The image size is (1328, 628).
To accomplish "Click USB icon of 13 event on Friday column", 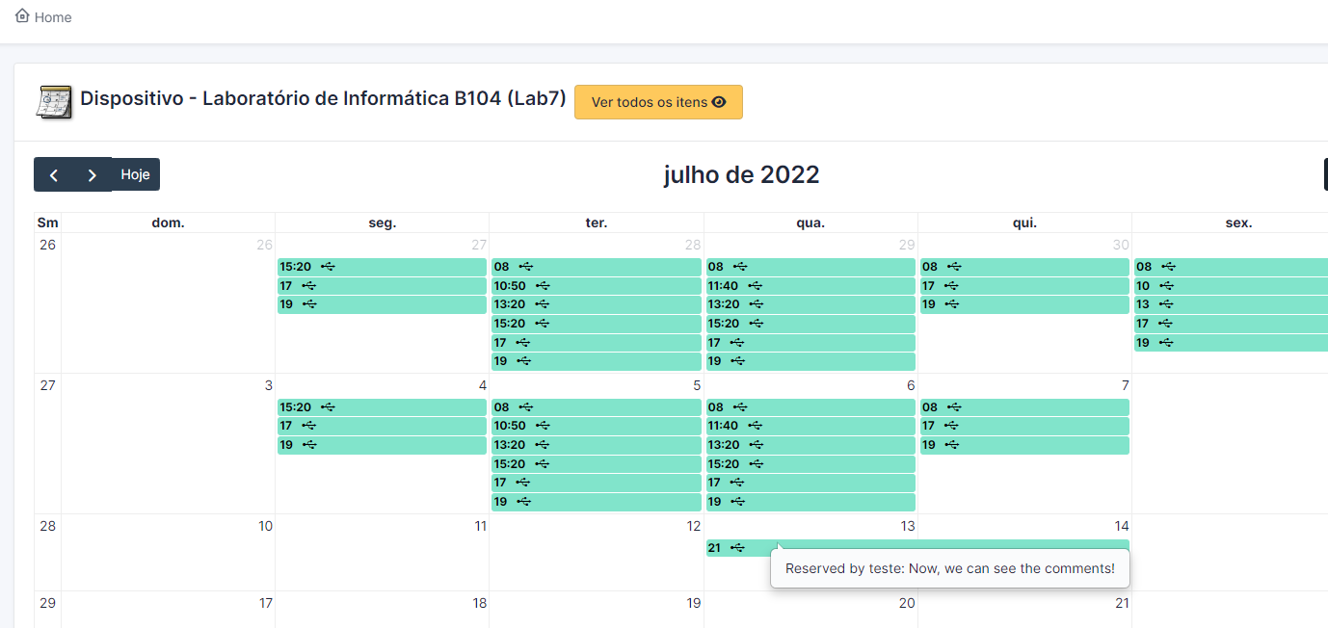I will pyautogui.click(x=1166, y=304).
